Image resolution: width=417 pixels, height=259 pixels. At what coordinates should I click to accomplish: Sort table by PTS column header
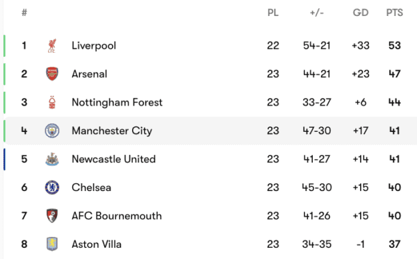point(395,12)
